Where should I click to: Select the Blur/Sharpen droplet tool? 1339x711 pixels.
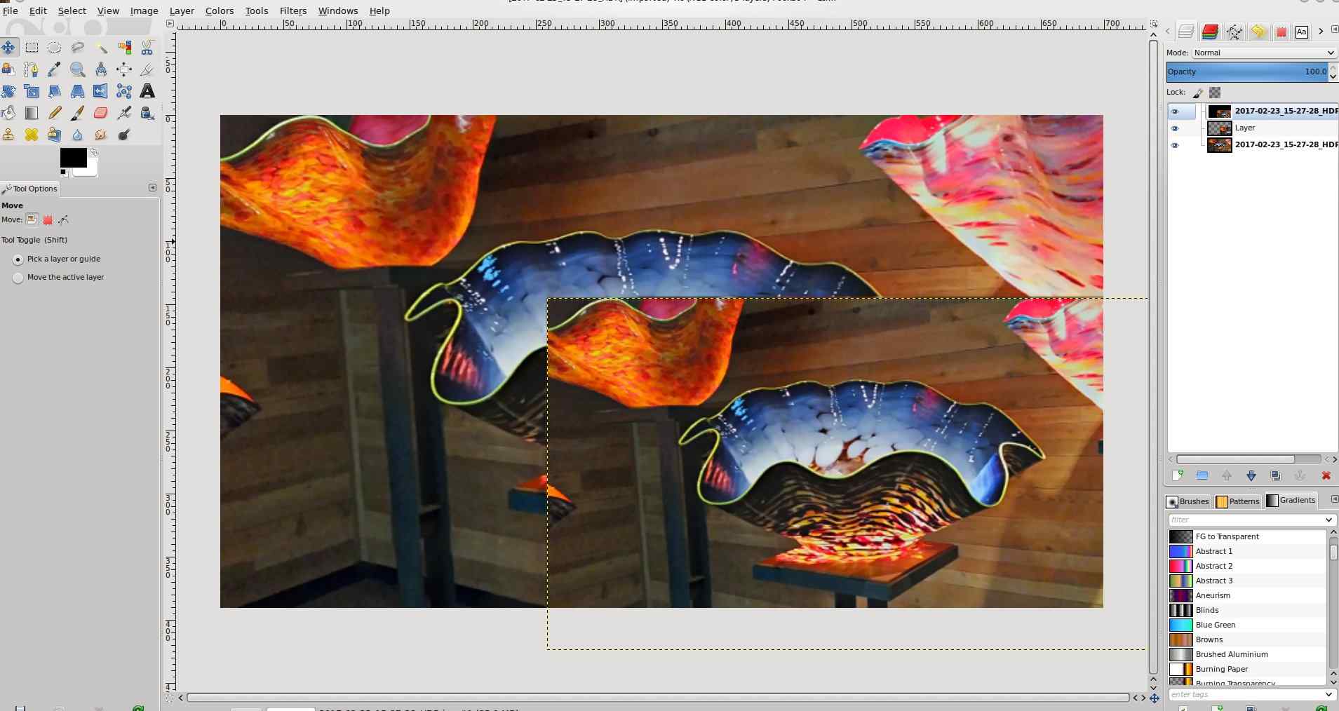pyautogui.click(x=78, y=135)
